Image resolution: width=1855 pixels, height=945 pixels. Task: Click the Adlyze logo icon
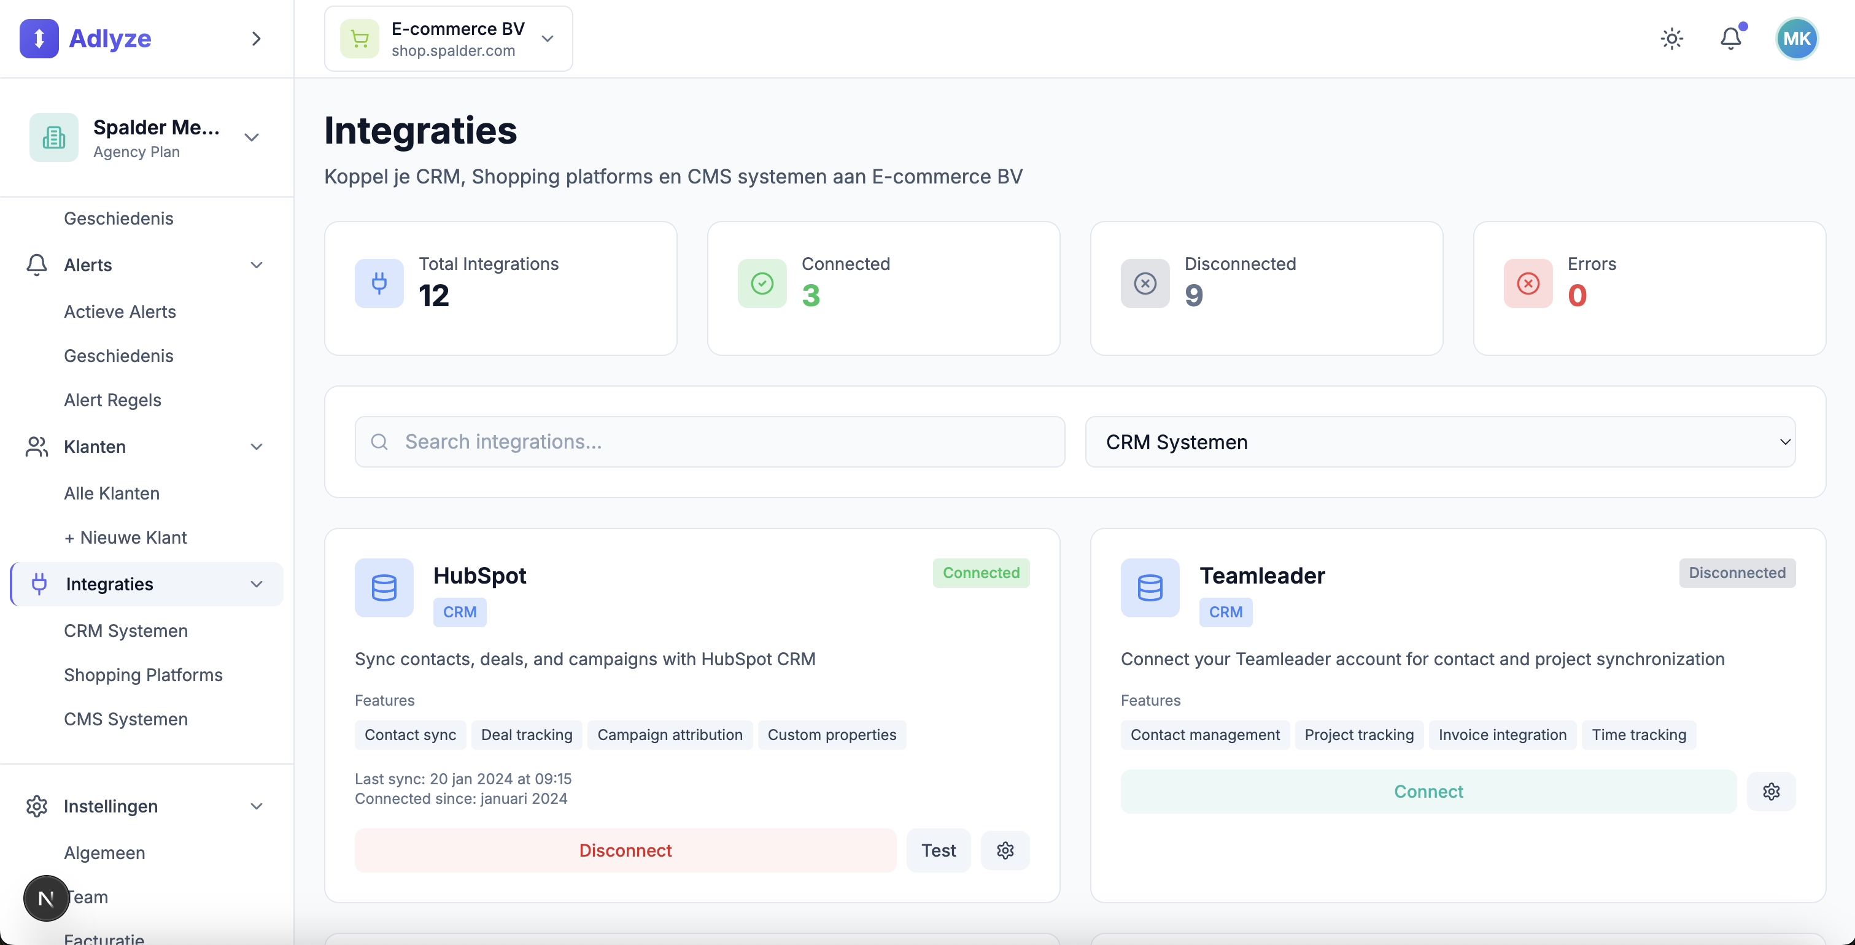click(x=40, y=38)
